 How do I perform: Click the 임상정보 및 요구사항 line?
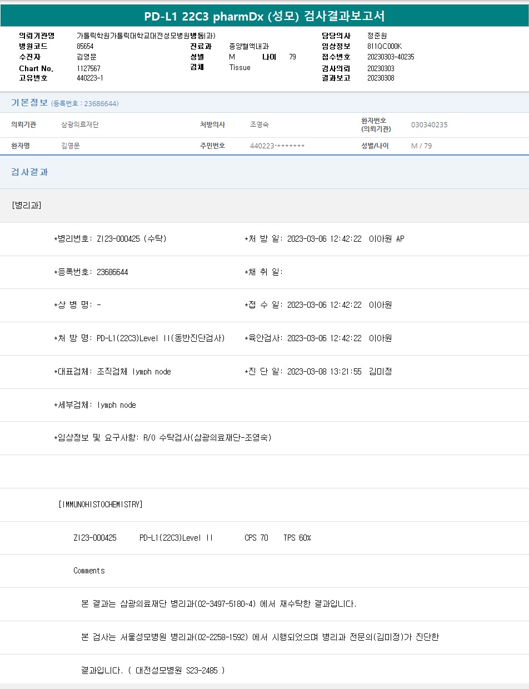(162, 438)
